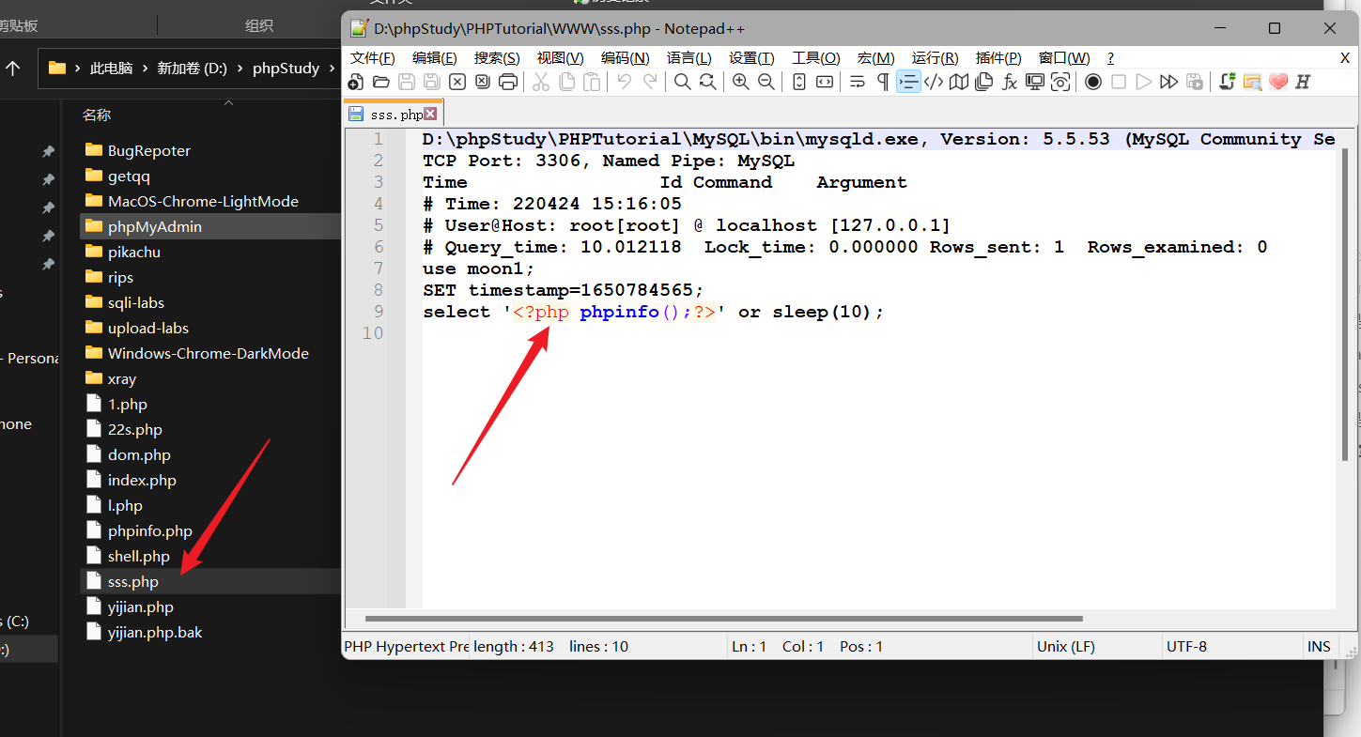Click 此电脑 in the address bar
Viewport: 1361px width, 737px height.
coord(111,69)
